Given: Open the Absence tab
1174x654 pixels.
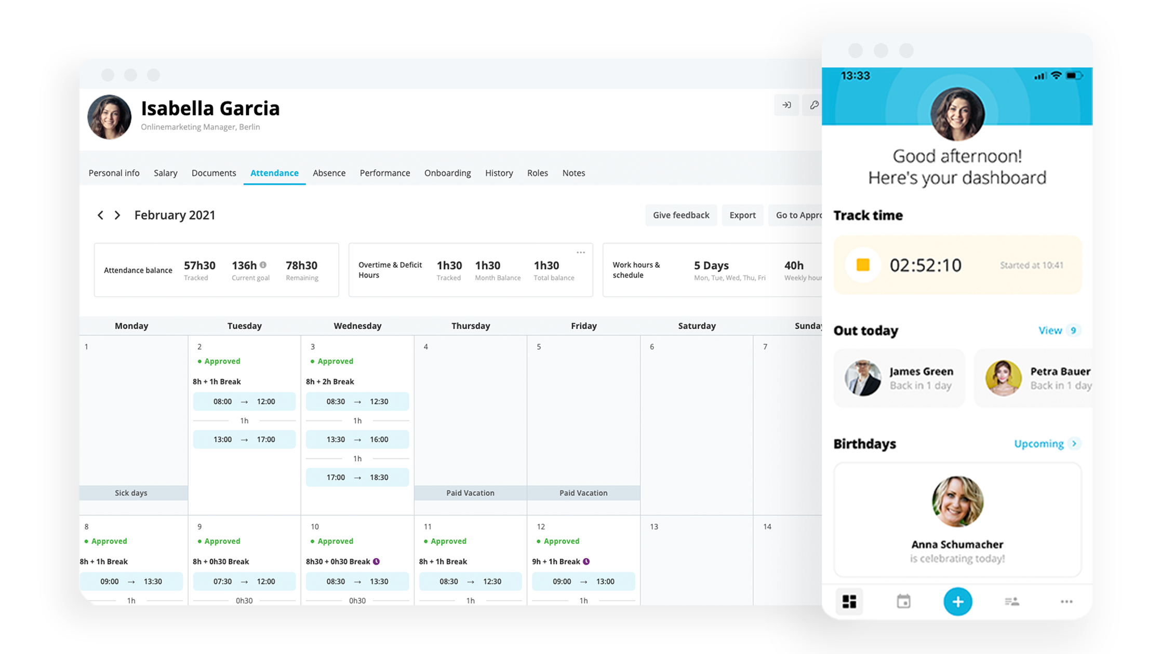Looking at the screenshot, I should pos(328,172).
